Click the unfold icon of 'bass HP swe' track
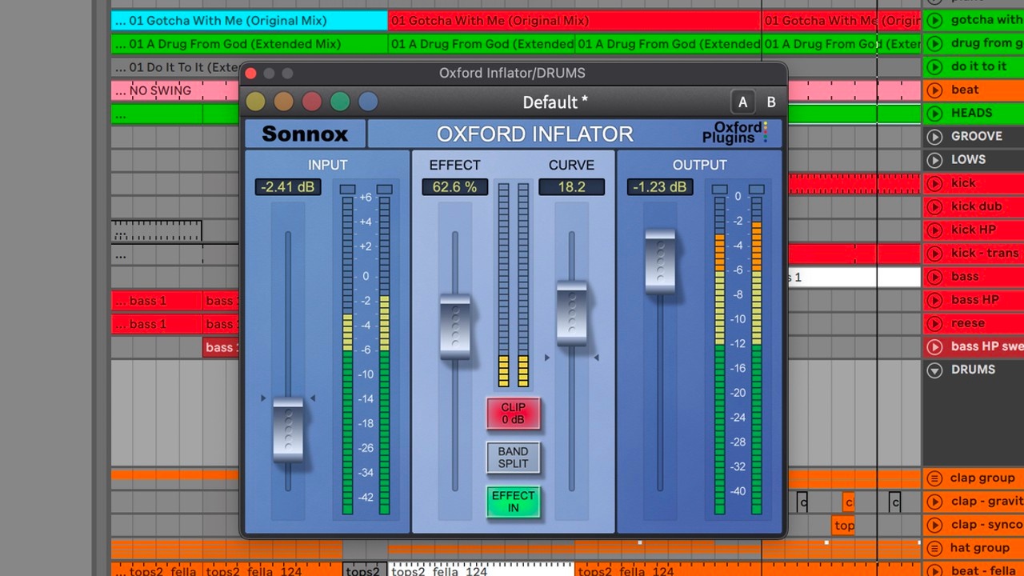The image size is (1024, 576). [x=934, y=346]
